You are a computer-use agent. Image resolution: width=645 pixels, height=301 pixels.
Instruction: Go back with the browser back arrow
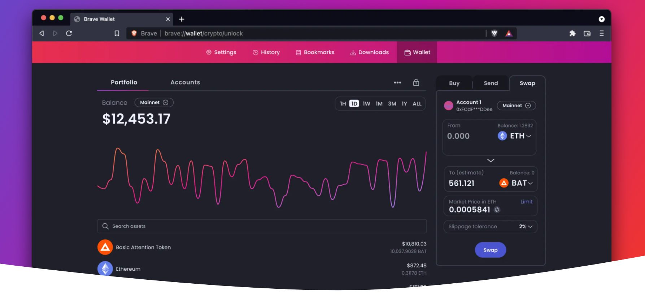[42, 34]
